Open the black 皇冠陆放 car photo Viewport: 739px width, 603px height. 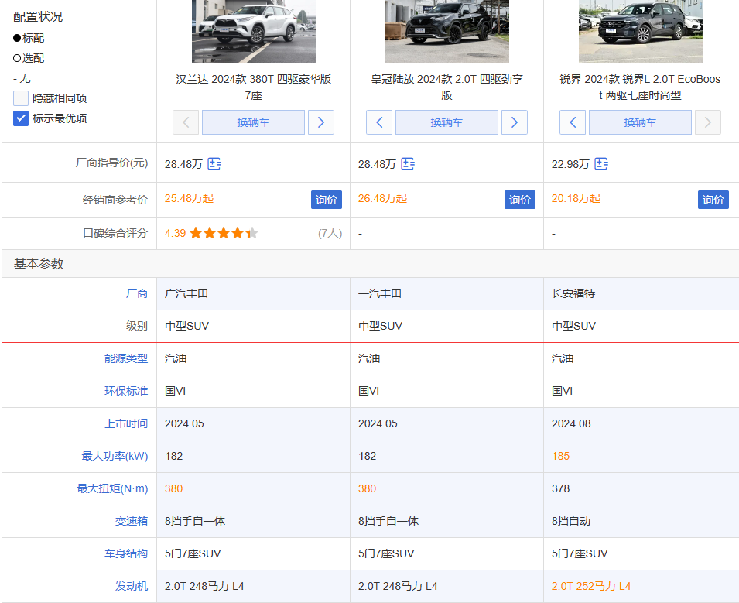446,31
